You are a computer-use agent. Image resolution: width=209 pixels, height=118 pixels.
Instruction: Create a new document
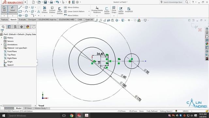33,2
